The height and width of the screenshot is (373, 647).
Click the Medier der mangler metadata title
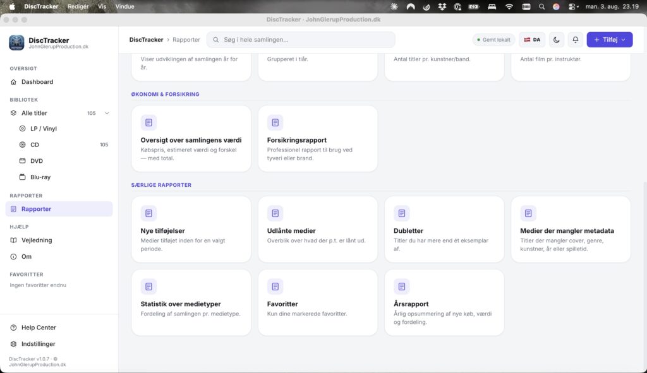tap(567, 231)
